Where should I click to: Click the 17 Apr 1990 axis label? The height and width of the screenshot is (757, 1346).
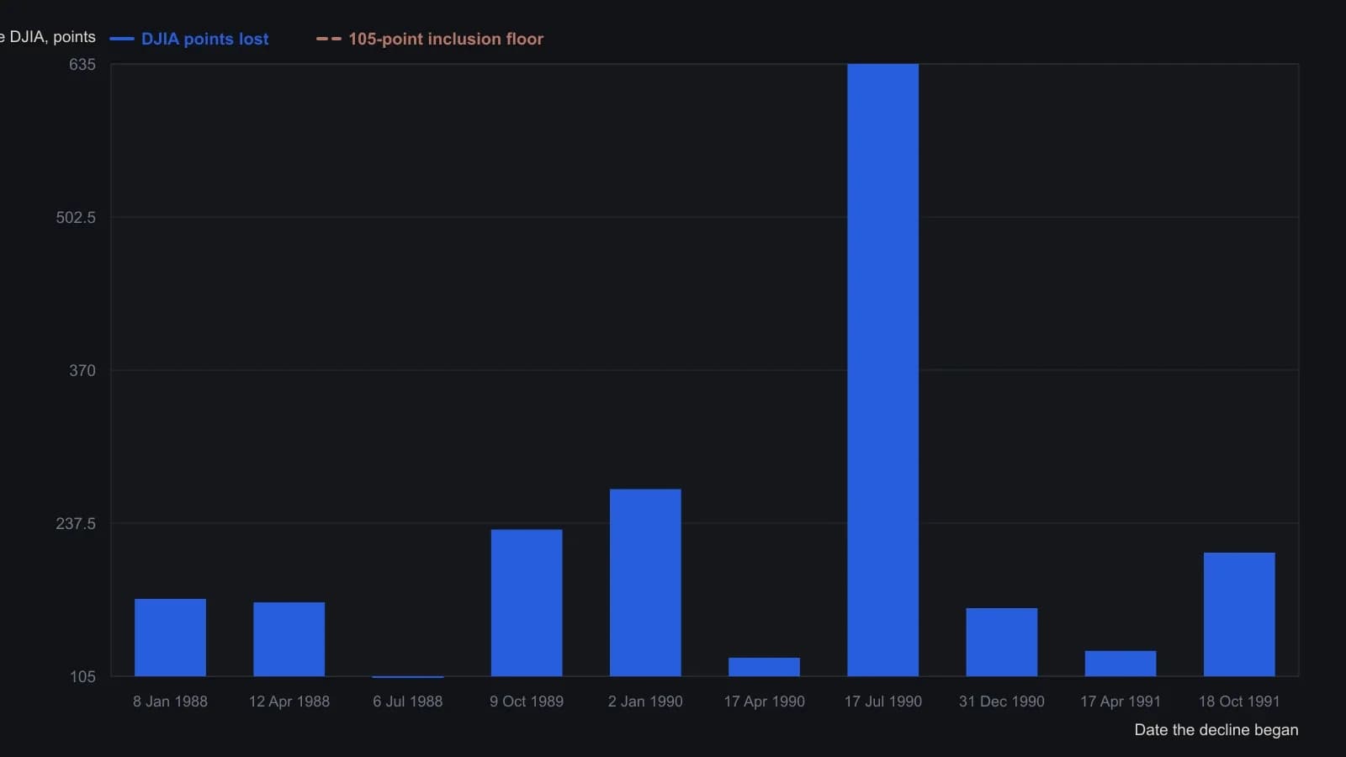tap(764, 701)
